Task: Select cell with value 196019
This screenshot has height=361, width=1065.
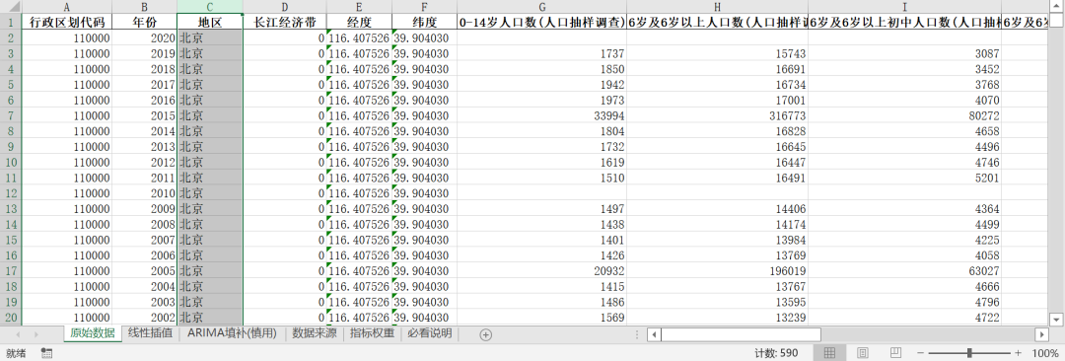Action: [717, 270]
